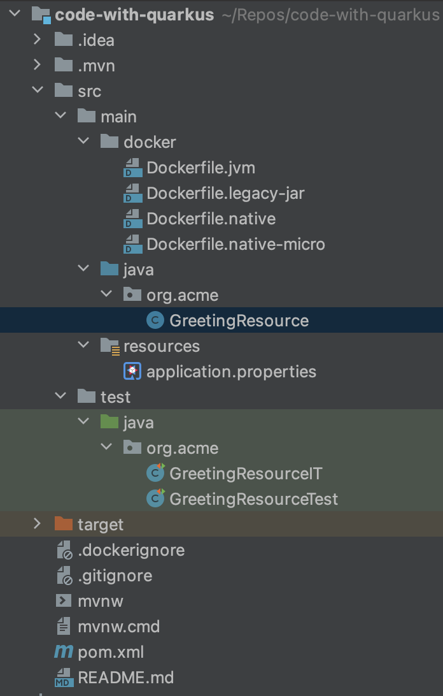The width and height of the screenshot is (443, 696).
Task: Select the GreetingResource class name
Action: pyautogui.click(x=239, y=321)
